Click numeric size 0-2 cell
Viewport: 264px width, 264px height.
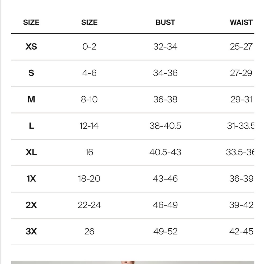point(89,46)
